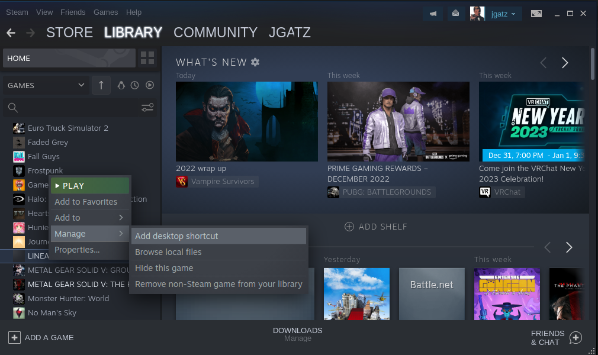Open the 2022 wrap up news image
Screen dimensions: 598x355
coord(247,122)
